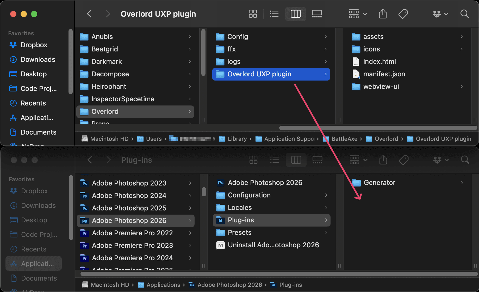Expand the webview-ui folder chevron
The image size is (479, 292).
pos(462,87)
